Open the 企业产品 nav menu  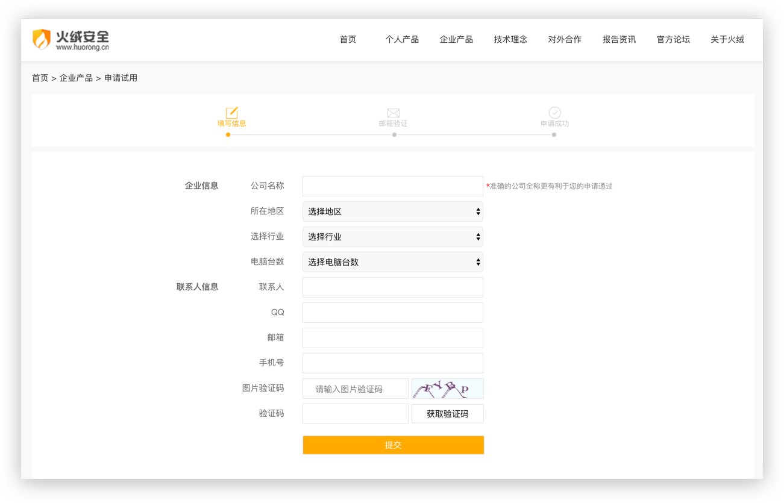point(456,39)
